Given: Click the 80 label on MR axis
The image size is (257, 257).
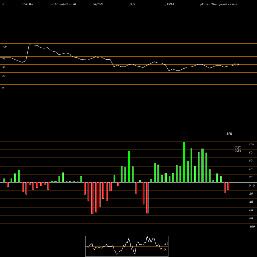Looking at the screenshot, I should [251, 153].
